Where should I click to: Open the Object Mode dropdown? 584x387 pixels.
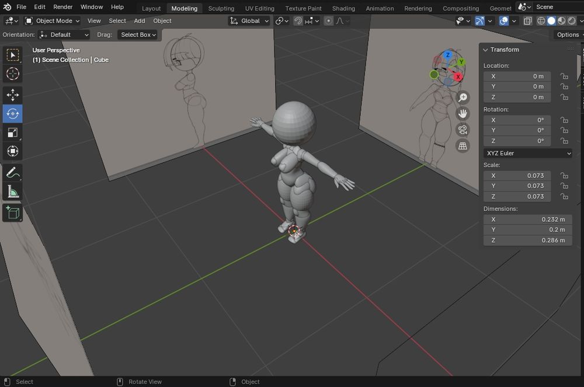[52, 21]
